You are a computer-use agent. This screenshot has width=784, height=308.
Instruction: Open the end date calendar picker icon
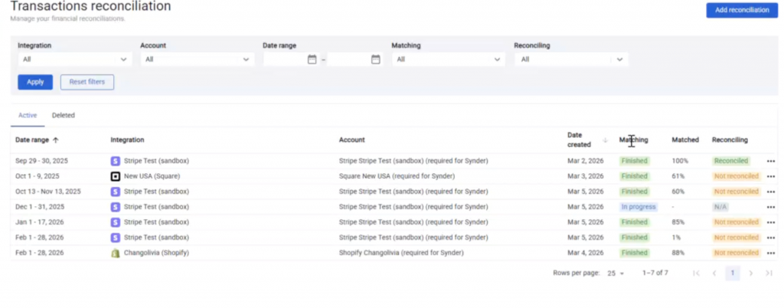click(x=375, y=59)
